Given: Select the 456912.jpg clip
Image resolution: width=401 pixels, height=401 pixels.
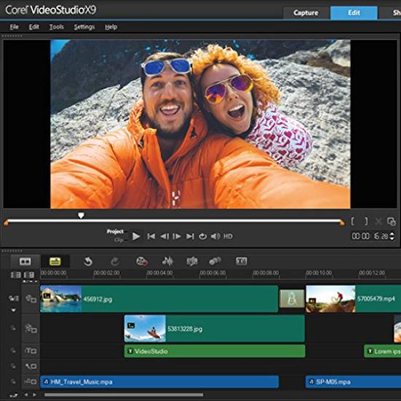Looking at the screenshot, I should (x=159, y=299).
